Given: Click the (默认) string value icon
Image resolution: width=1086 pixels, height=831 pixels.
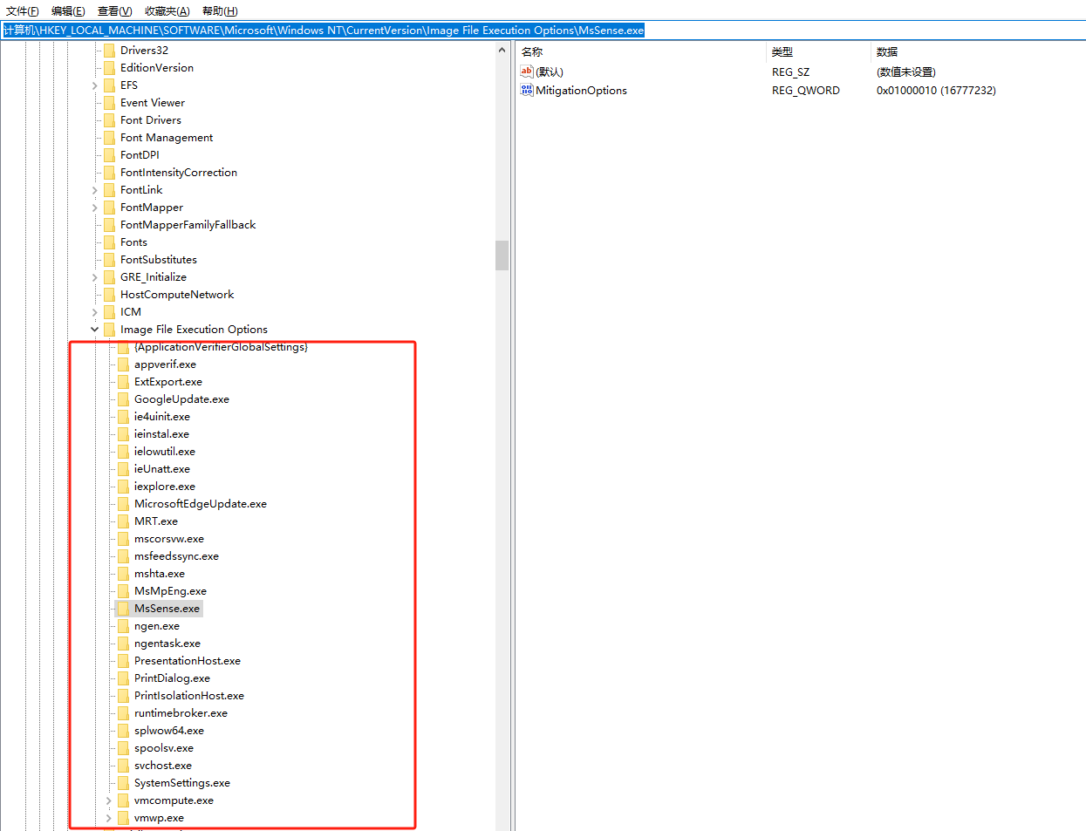Looking at the screenshot, I should (x=527, y=72).
